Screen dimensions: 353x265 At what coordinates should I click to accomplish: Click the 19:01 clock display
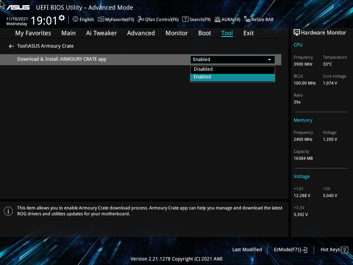click(x=44, y=21)
